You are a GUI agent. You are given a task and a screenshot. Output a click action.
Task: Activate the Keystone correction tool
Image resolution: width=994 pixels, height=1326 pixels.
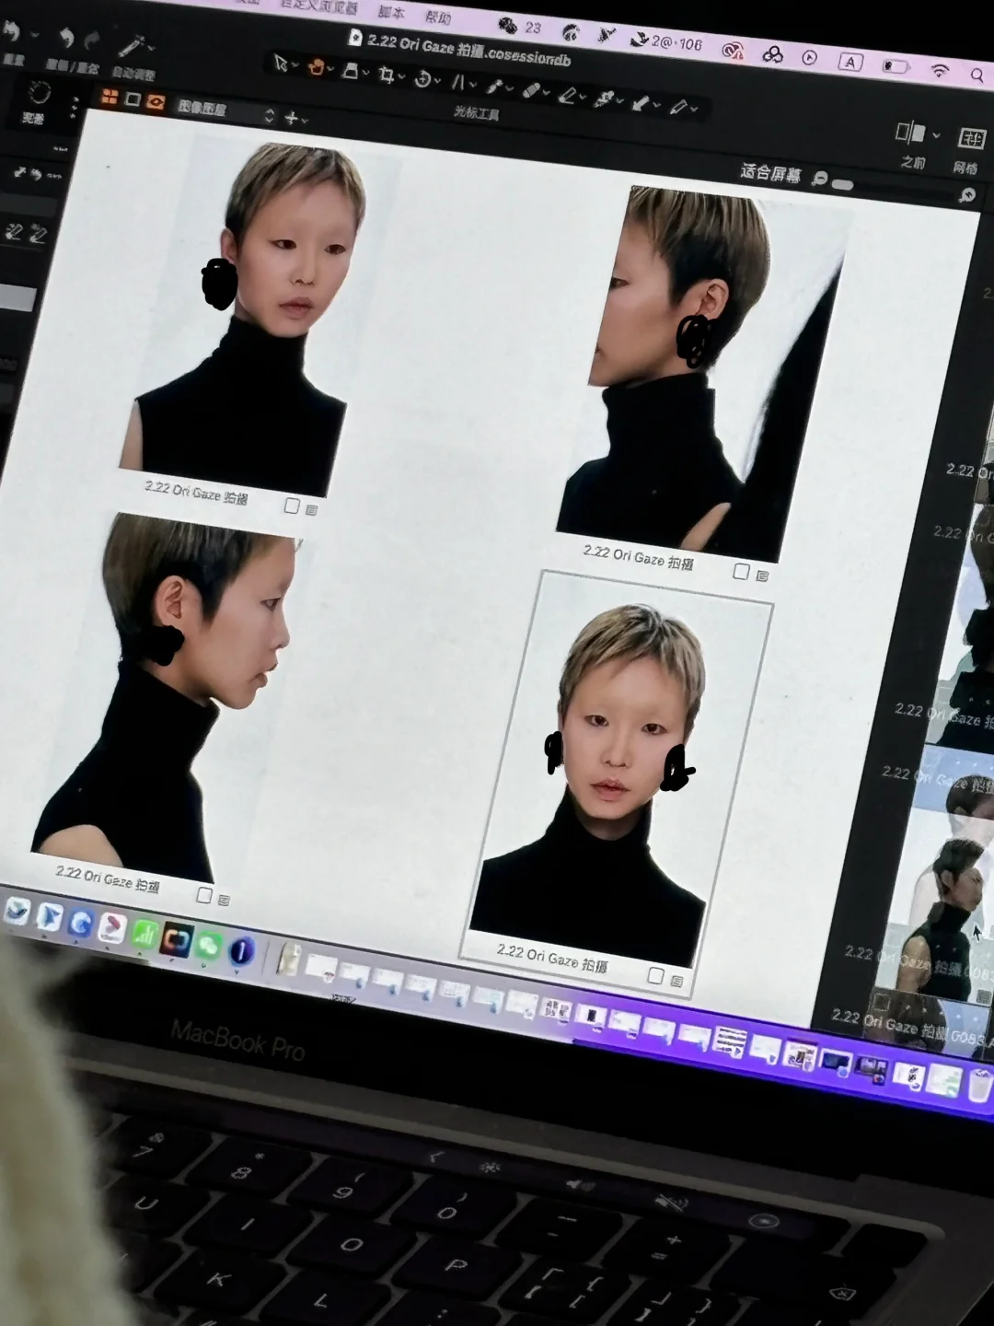457,82
